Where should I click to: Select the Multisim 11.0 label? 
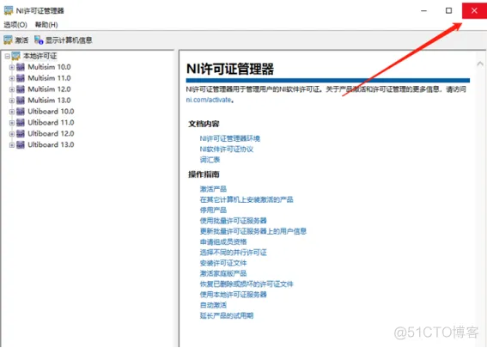49,78
